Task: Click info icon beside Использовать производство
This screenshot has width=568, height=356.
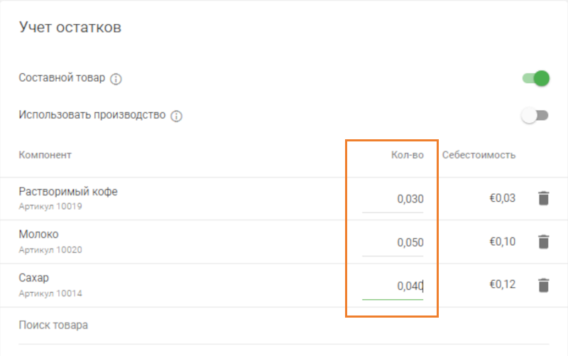Action: pyautogui.click(x=177, y=116)
